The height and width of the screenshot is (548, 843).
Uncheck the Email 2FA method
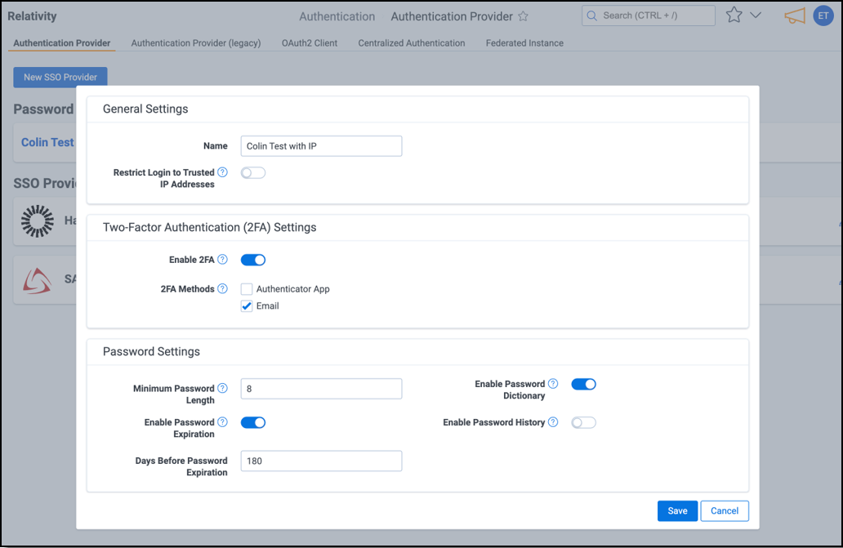(x=247, y=306)
